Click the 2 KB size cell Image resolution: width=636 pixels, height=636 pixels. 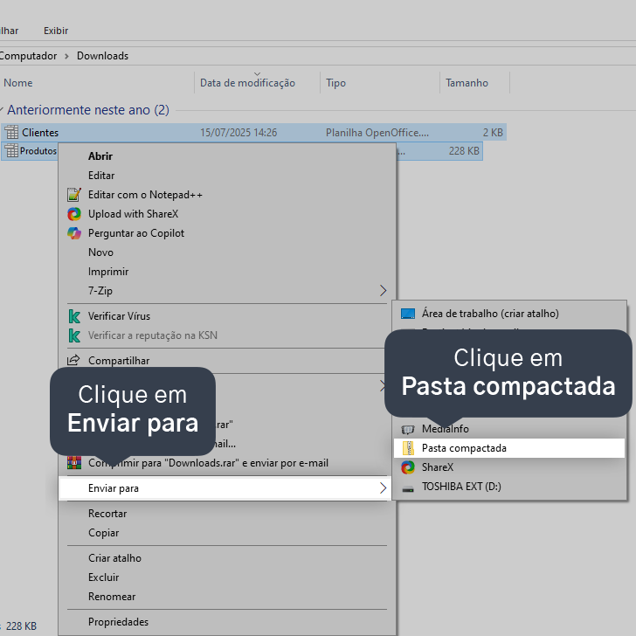pyautogui.click(x=493, y=133)
